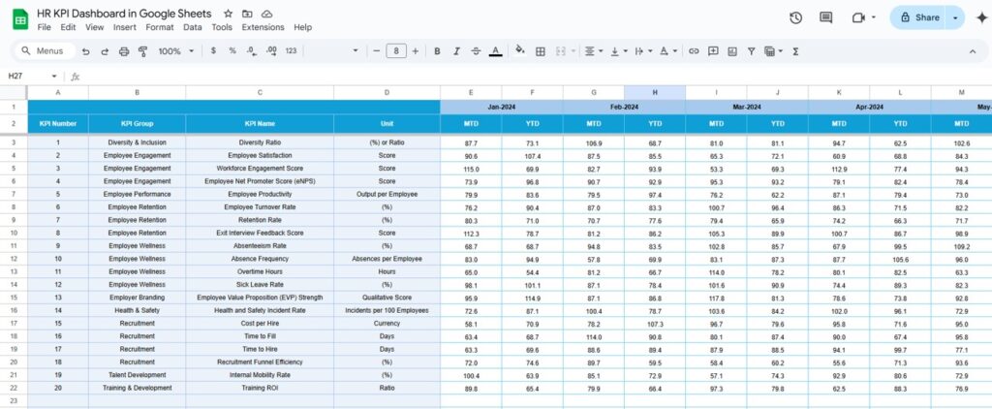Open the Data menu

coord(193,27)
